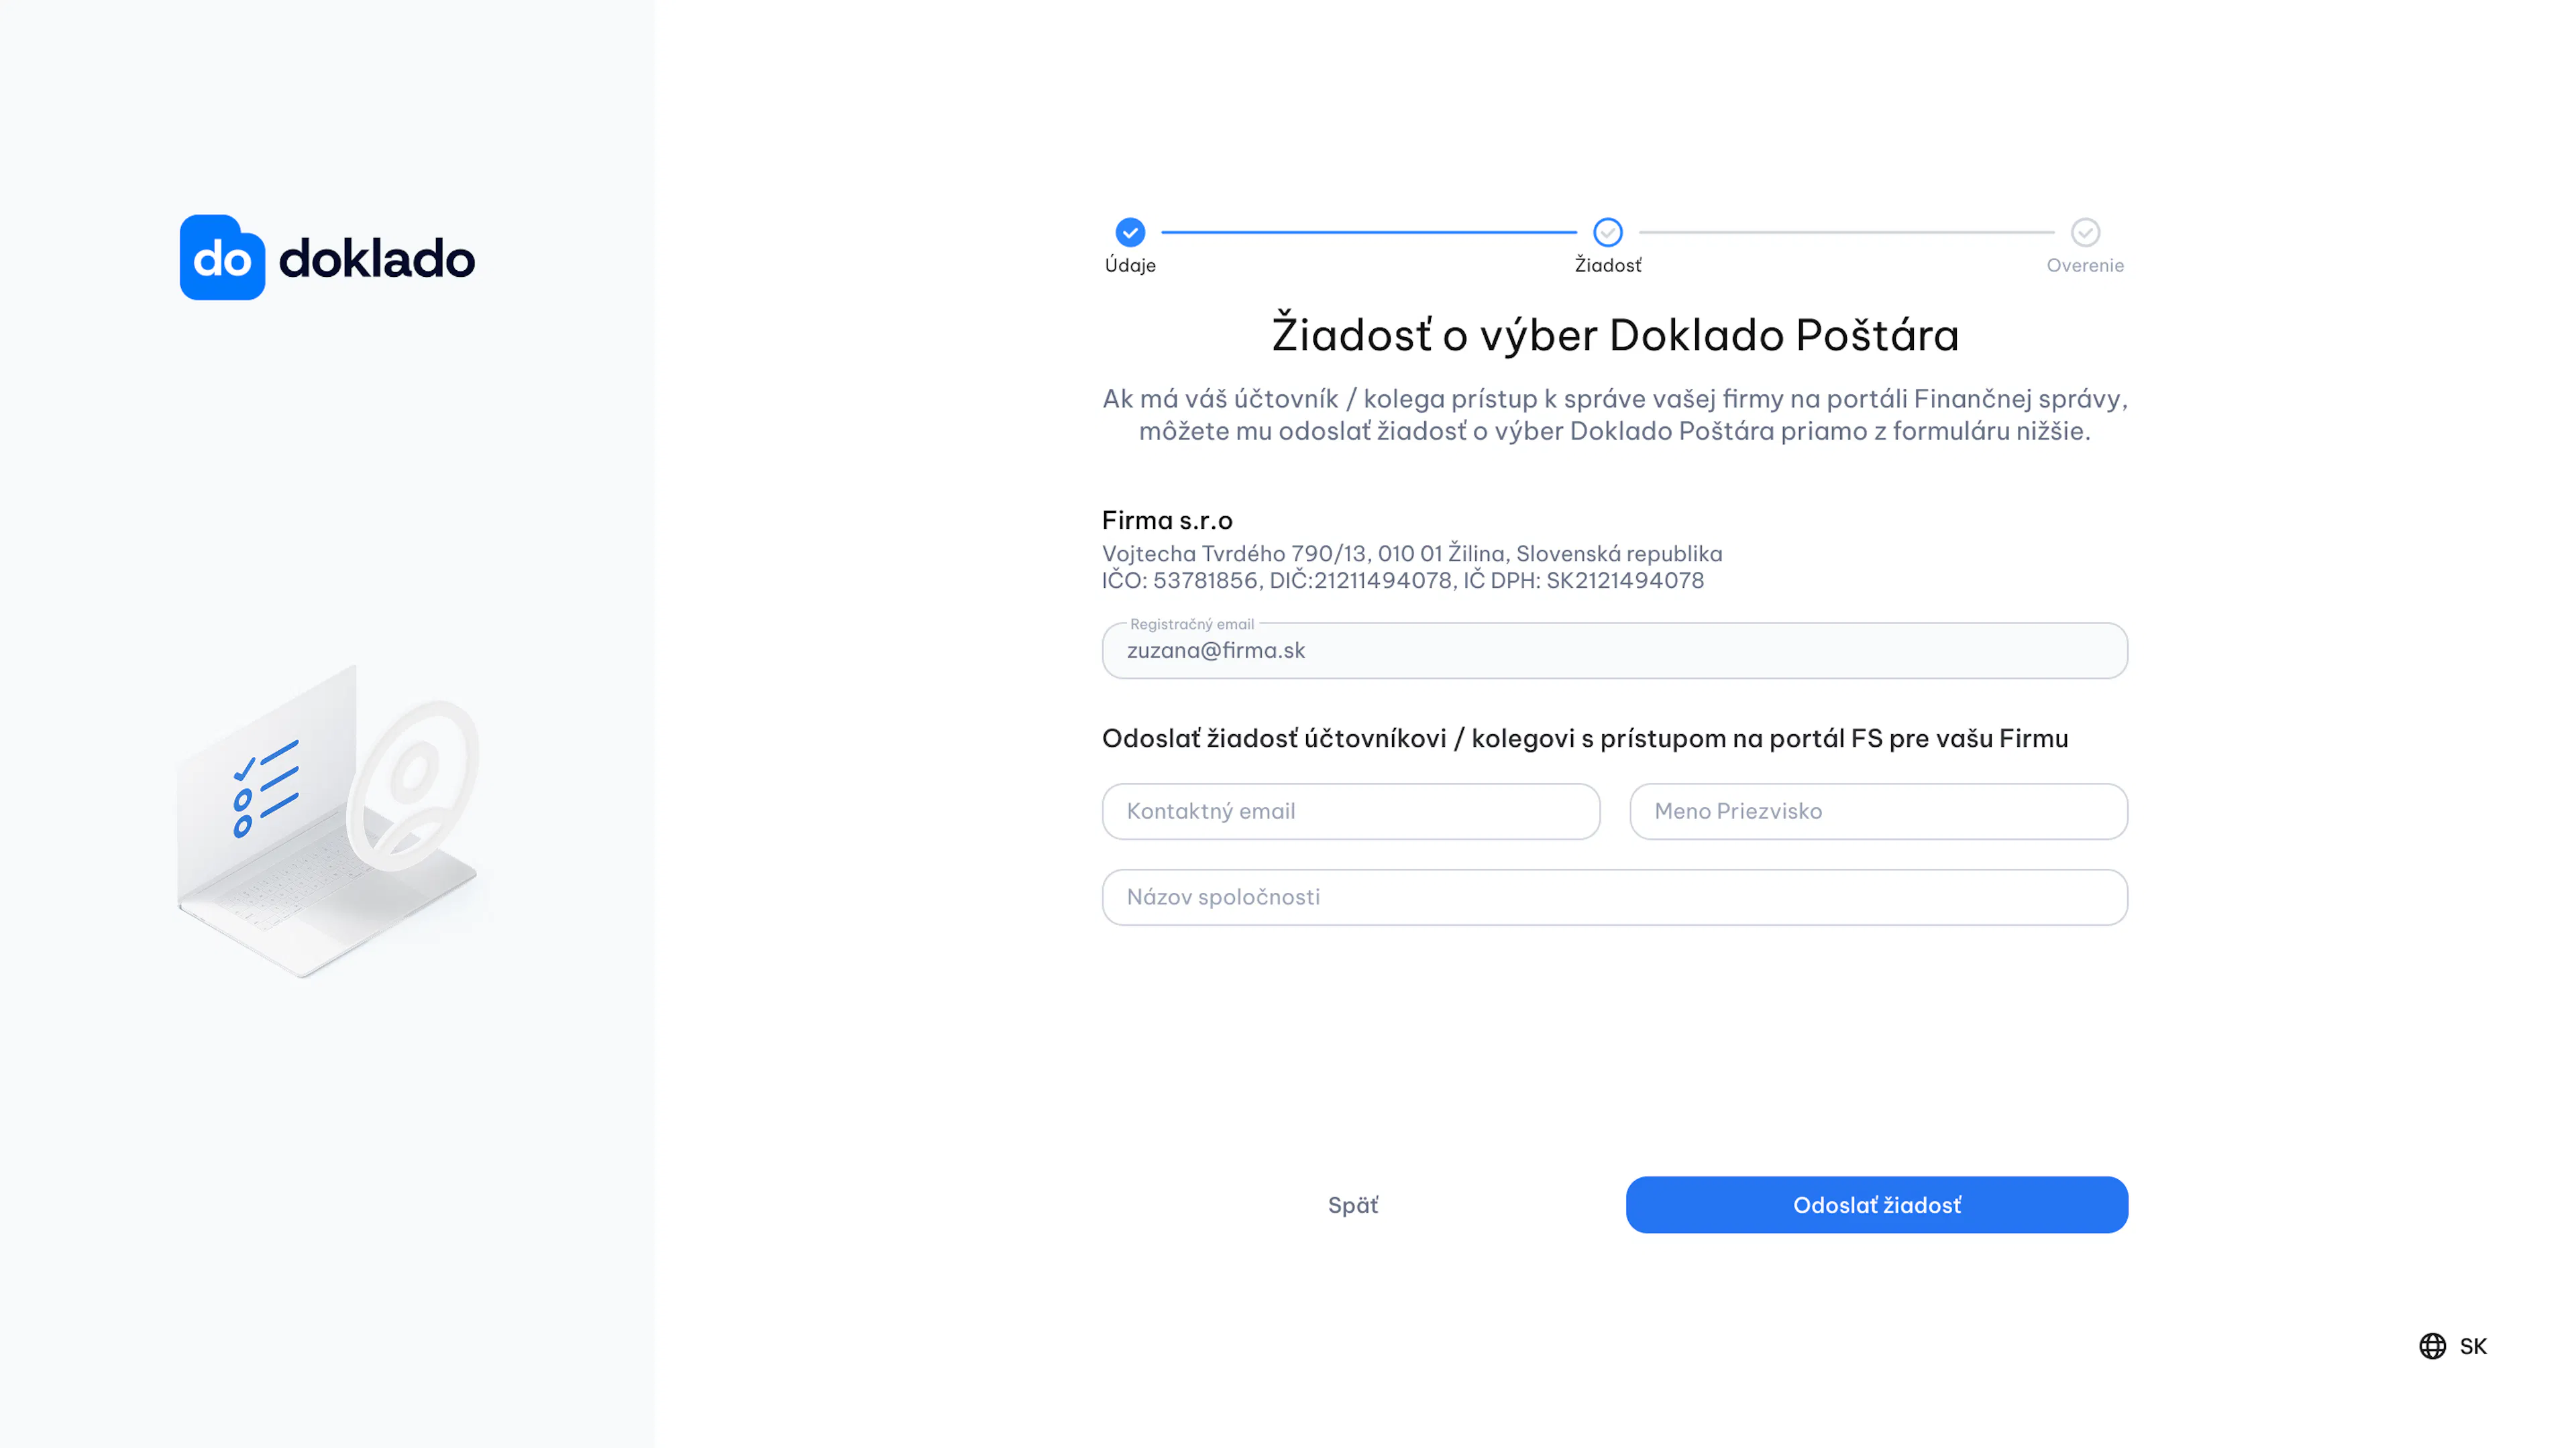Select the Overenie step circle icon

2085,232
